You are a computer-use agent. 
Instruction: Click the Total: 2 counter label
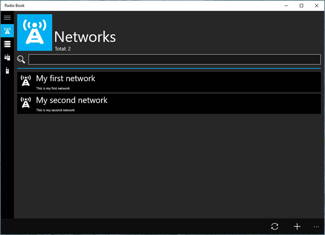tap(62, 48)
